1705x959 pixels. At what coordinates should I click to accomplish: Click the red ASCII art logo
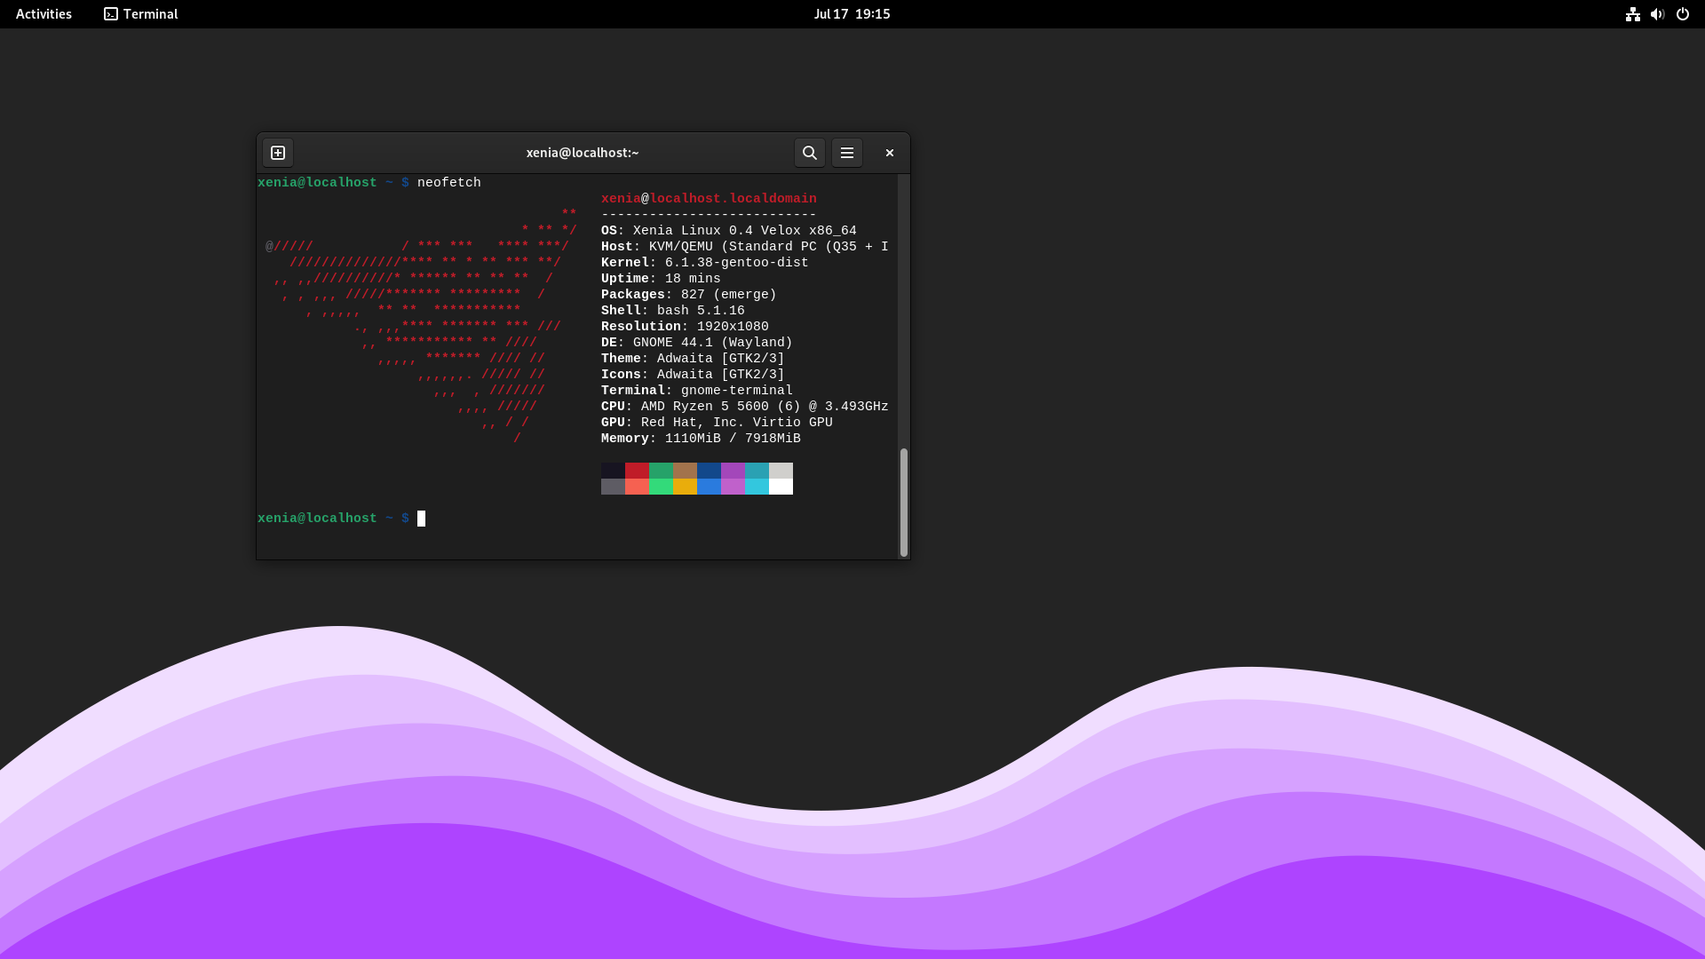point(421,326)
